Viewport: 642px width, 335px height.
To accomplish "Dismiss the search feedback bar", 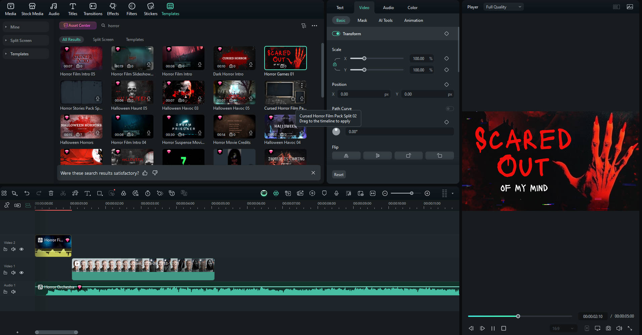I will tap(313, 173).
